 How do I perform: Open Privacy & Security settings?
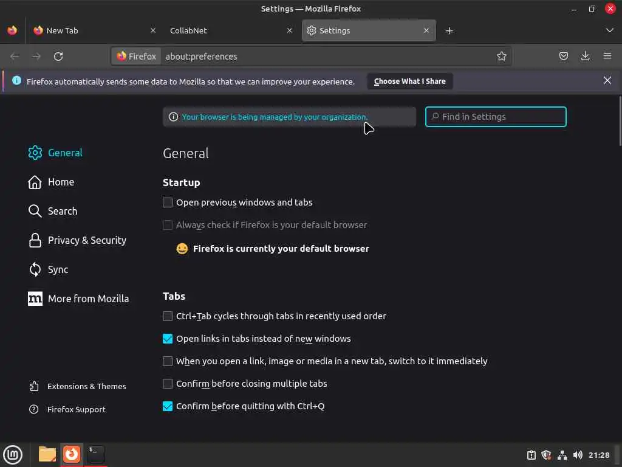point(77,241)
